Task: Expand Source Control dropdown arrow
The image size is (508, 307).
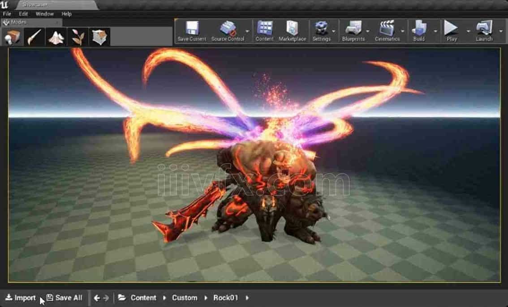Action: tap(247, 31)
